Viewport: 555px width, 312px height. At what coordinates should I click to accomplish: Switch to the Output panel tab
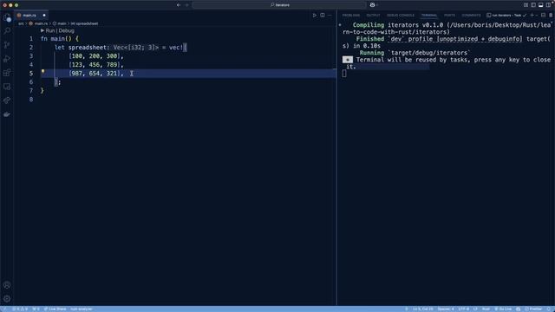pyautogui.click(x=373, y=16)
